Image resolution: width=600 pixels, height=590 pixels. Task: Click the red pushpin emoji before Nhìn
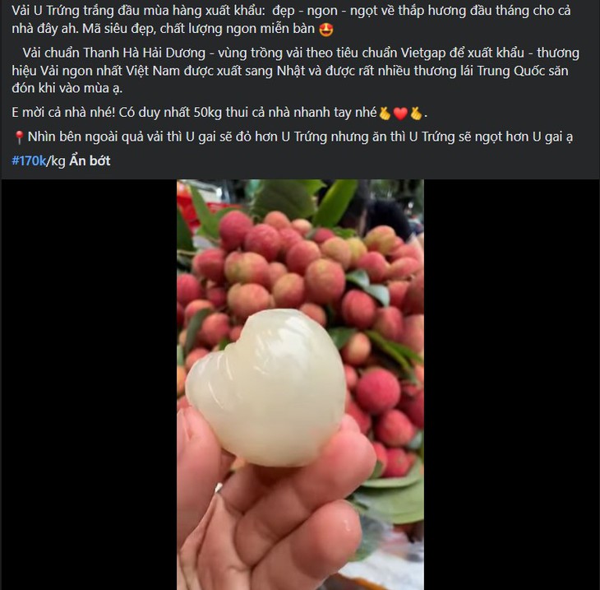19,137
